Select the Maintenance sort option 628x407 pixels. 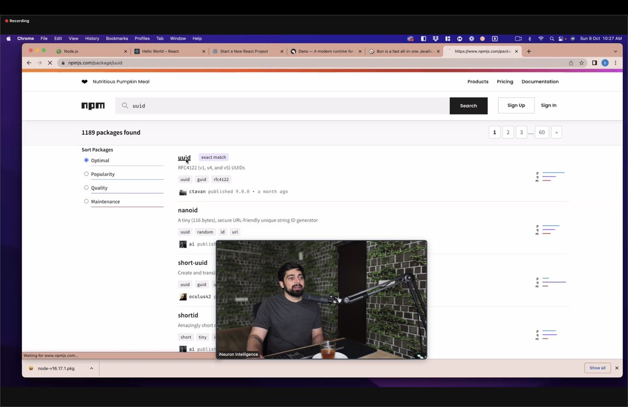pyautogui.click(x=86, y=201)
